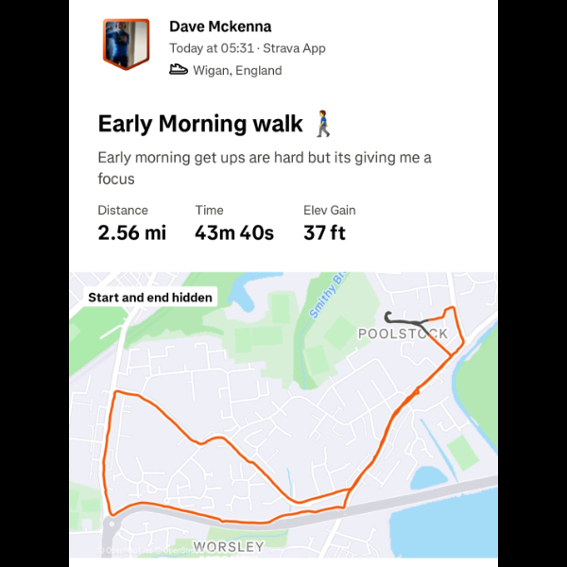The height and width of the screenshot is (567, 567).
Task: Open Dave Mckenna's profile avatar
Action: (126, 43)
